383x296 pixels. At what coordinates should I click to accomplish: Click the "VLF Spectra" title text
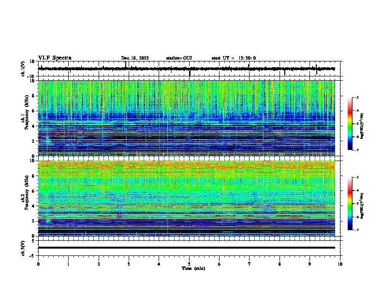(x=55, y=58)
